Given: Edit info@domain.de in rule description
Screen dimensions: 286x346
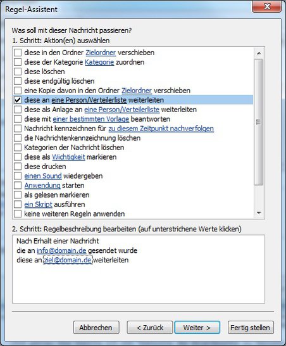Looking at the screenshot, I should point(61,251).
